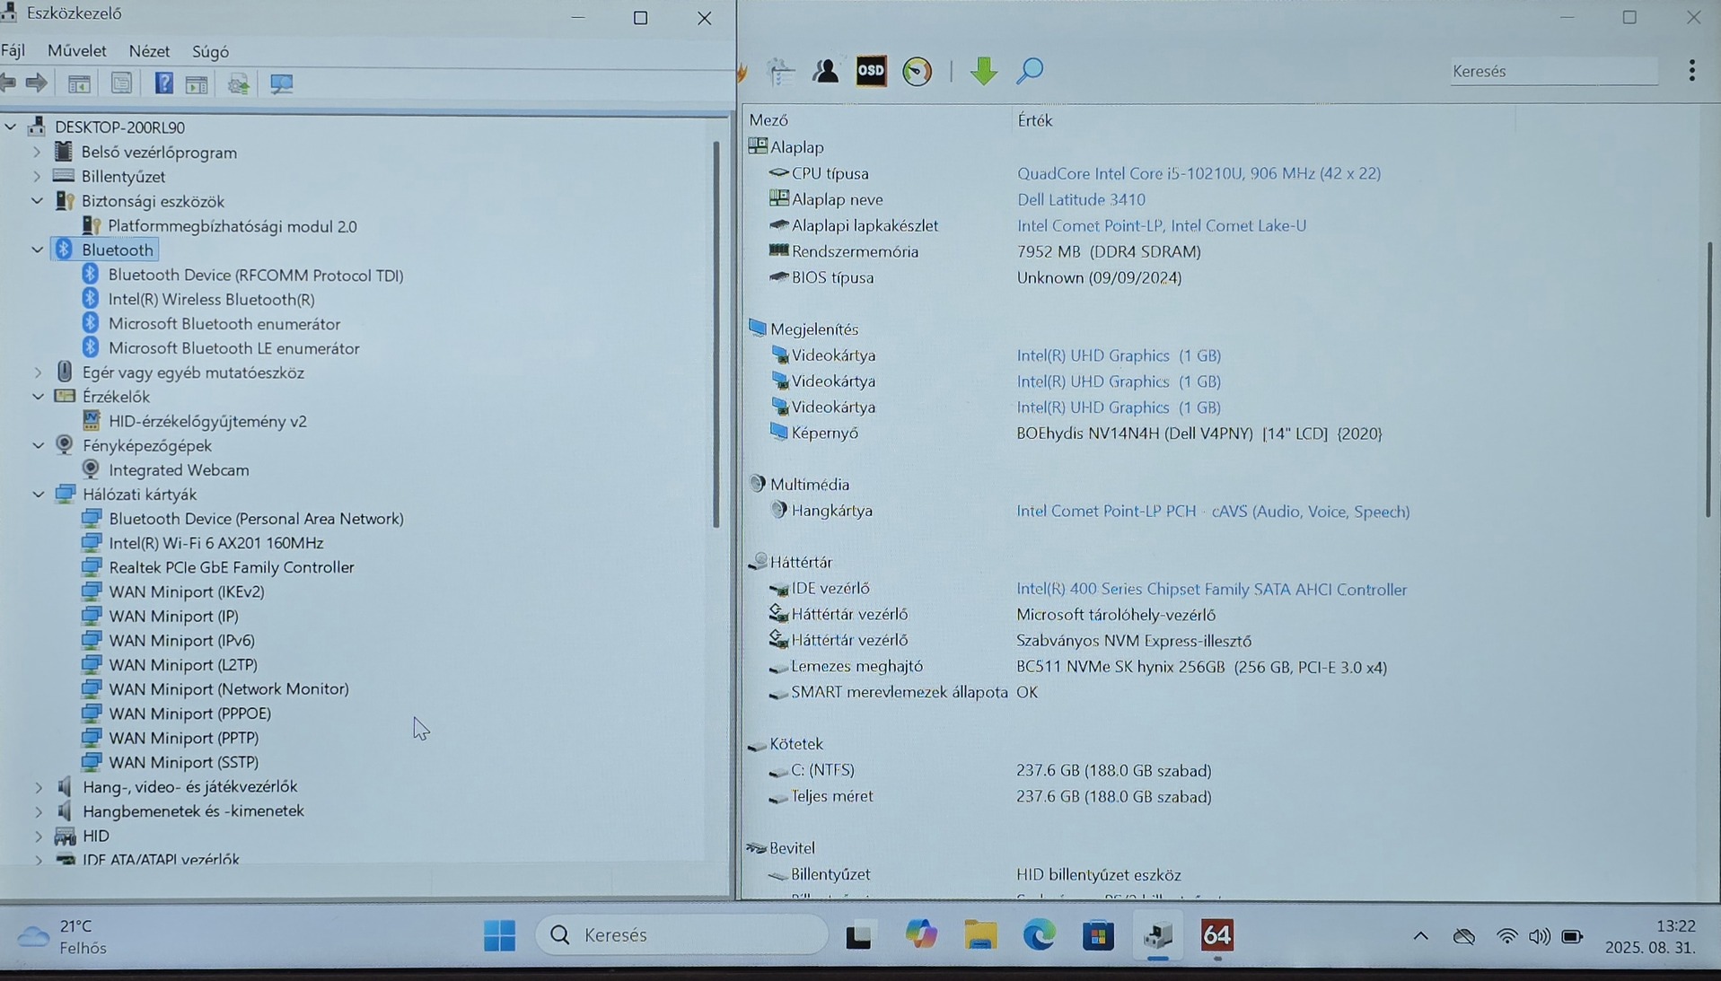
Task: Open the Intel Comet Point-LP chipset link
Action: point(1162,225)
